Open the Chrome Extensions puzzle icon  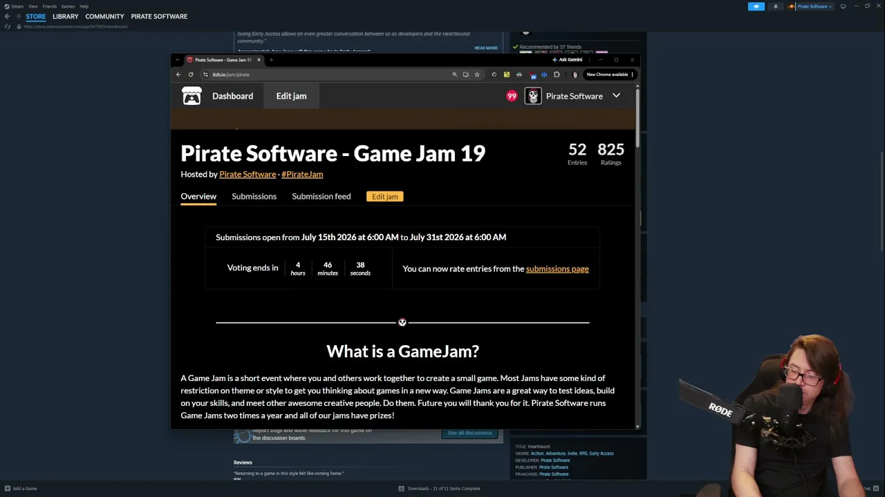tap(557, 75)
